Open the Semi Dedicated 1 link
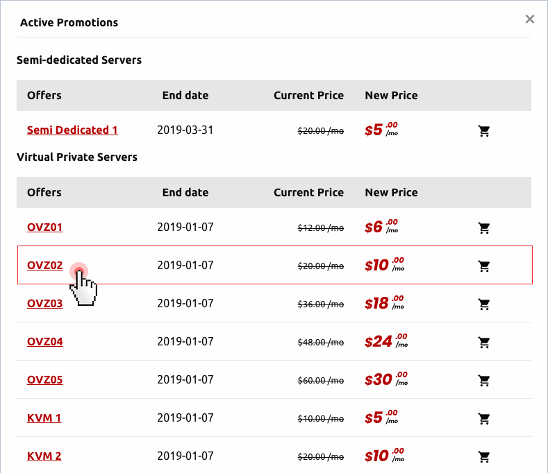Screen dimensions: 548x473 coord(72,130)
